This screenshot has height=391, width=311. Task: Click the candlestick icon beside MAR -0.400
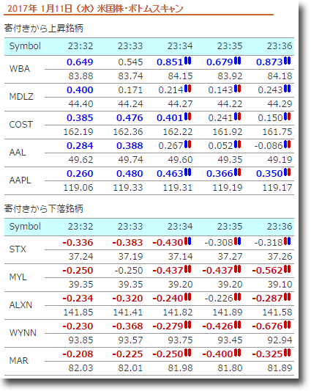[x=237, y=353]
